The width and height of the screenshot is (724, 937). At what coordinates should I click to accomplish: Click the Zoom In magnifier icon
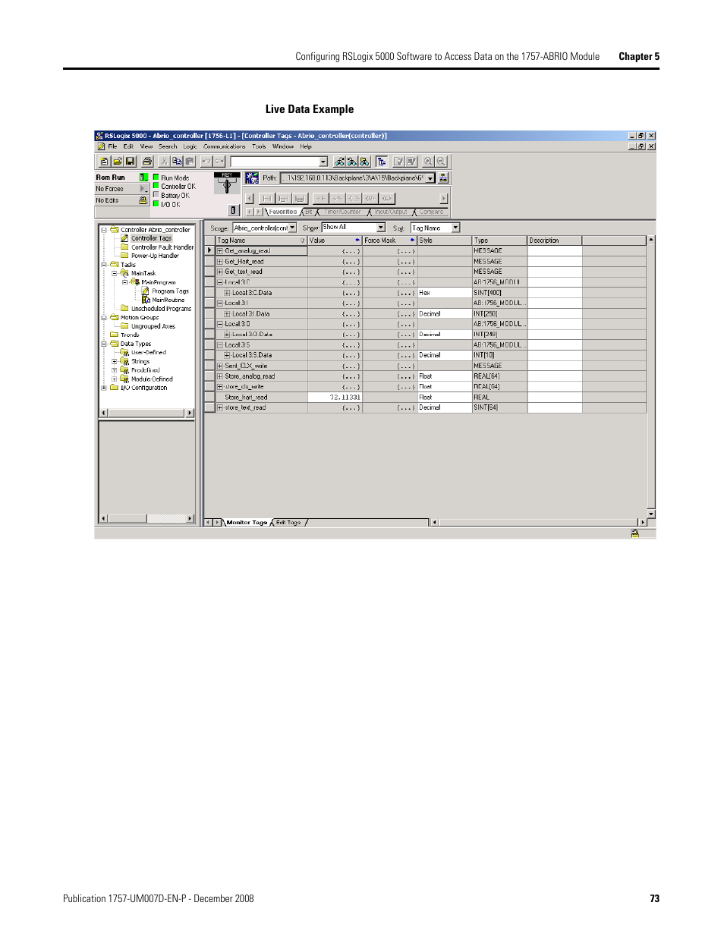[428, 162]
